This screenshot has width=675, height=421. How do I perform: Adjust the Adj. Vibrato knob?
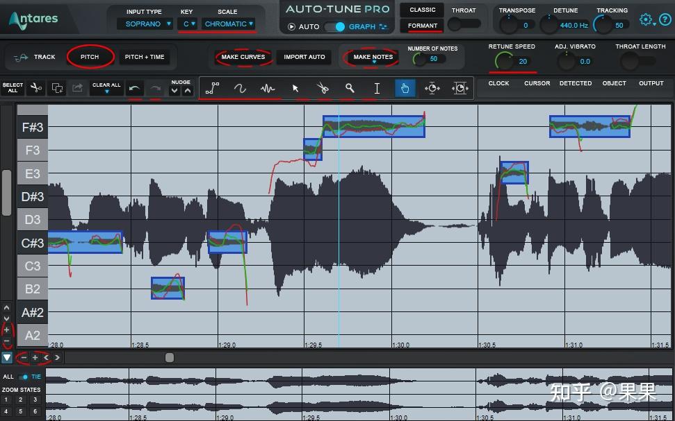567,62
